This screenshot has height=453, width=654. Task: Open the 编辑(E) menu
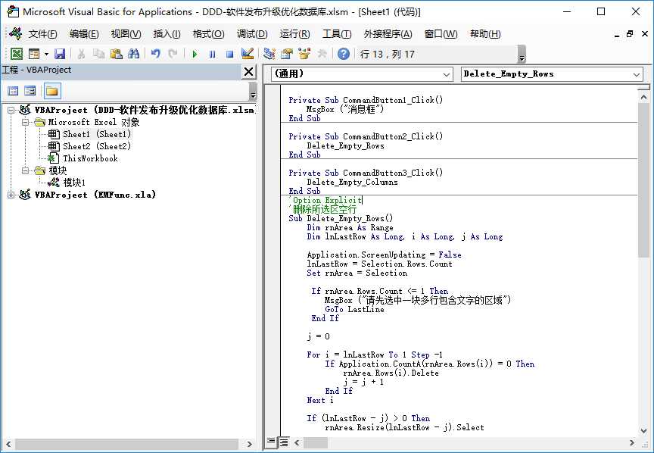tap(84, 34)
